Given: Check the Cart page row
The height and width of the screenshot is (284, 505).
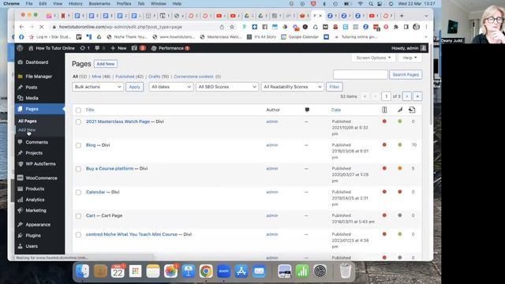Looking at the screenshot, I should pos(78,216).
